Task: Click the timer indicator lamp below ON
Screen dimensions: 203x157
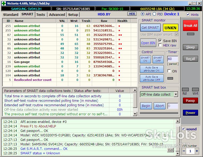Action: tap(170, 78)
